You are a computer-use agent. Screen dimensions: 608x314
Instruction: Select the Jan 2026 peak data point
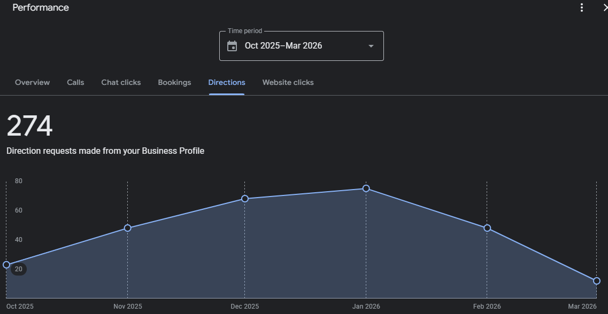point(366,189)
